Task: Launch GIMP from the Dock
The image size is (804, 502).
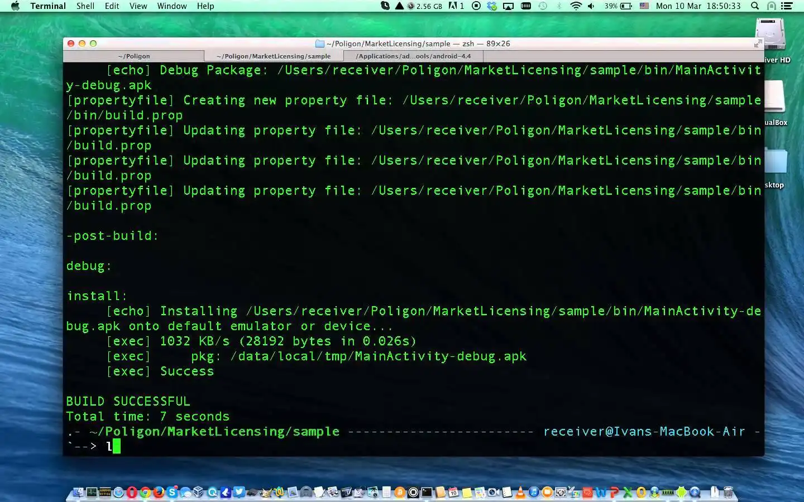Action: point(266,492)
